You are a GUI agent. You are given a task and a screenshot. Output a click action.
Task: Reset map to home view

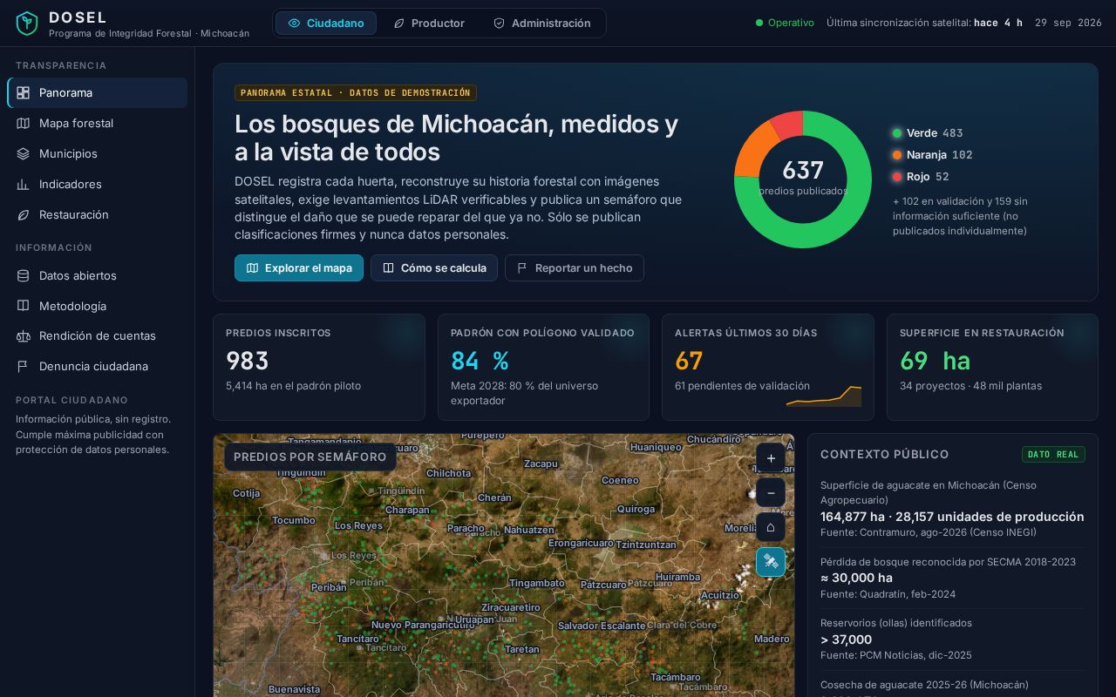[x=771, y=527]
